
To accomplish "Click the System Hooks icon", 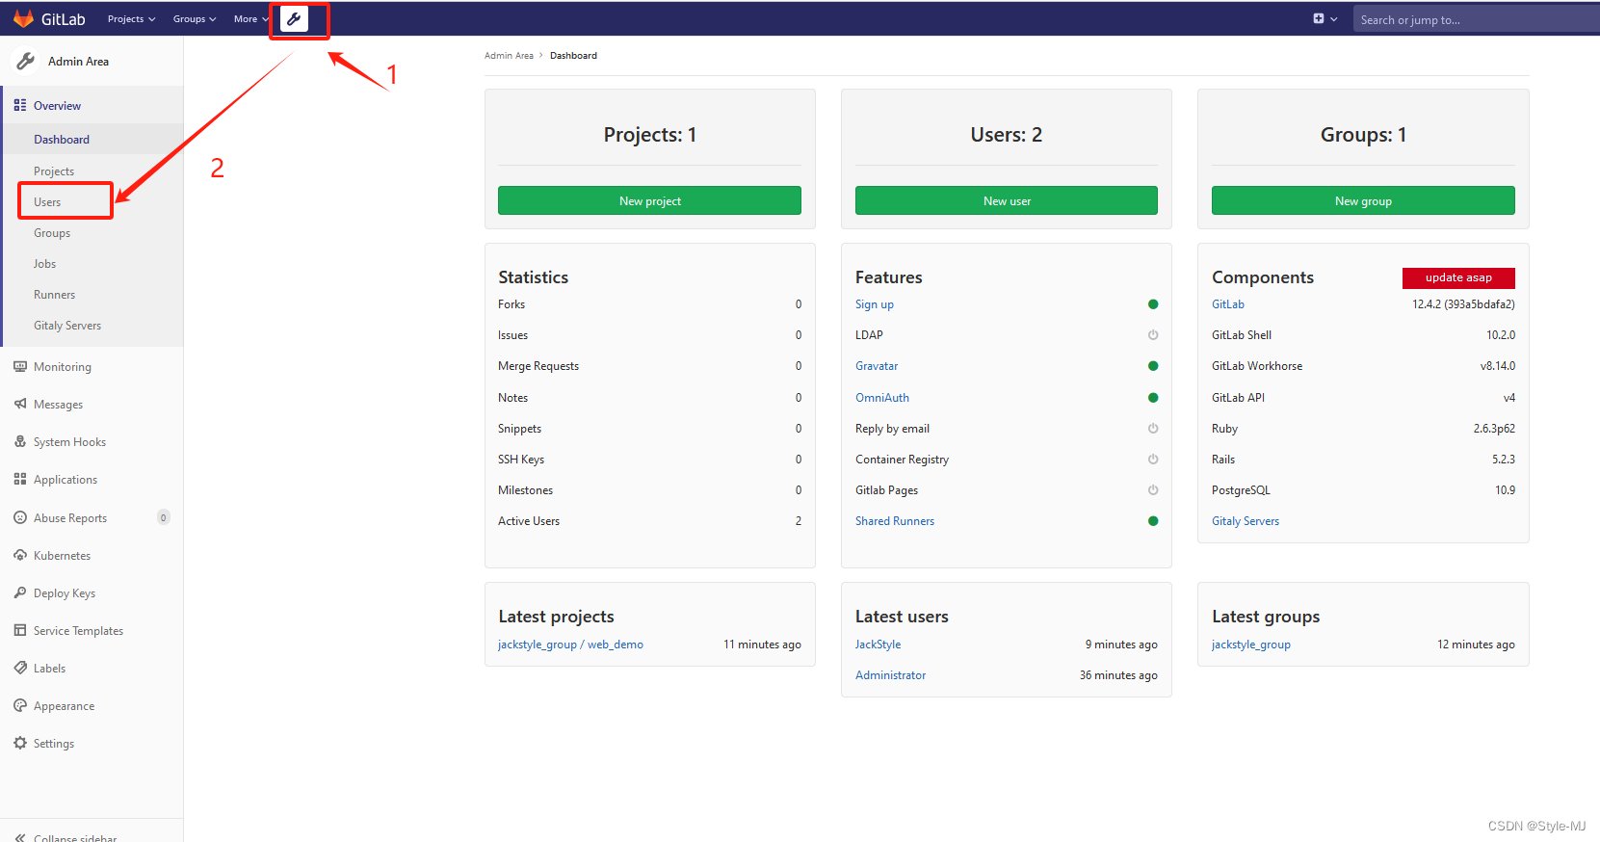I will click(x=20, y=441).
